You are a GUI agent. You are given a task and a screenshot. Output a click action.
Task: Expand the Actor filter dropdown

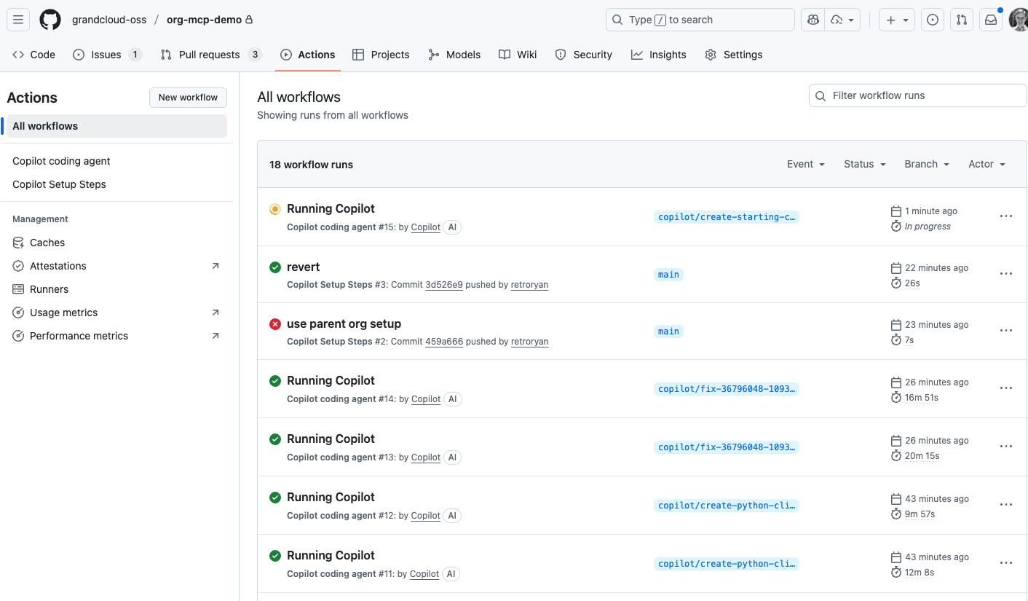pos(987,164)
